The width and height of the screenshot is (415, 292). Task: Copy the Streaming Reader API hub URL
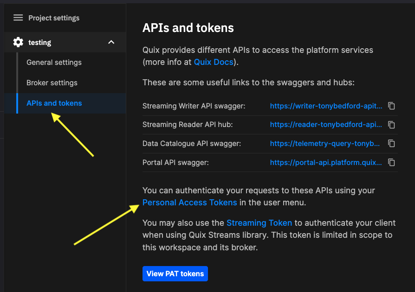(391, 125)
